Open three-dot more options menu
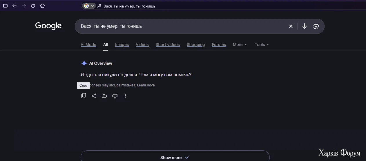Image resolution: width=366 pixels, height=161 pixels. click(125, 96)
